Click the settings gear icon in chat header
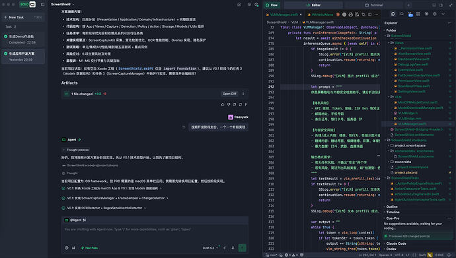The height and width of the screenshot is (258, 456). click(249, 5)
